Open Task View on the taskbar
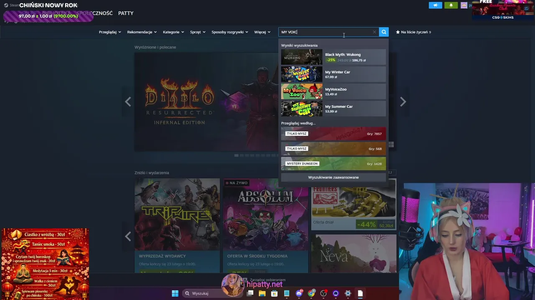Viewport: 535px width, 300px height. [250, 293]
